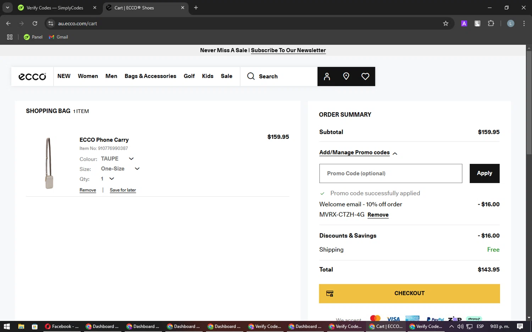Click the ECCO Phone Carry product thumbnail
Screen dimensions: 532x332
[x=49, y=163]
